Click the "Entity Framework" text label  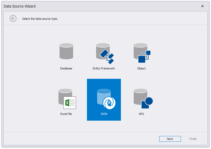pyautogui.click(x=104, y=68)
